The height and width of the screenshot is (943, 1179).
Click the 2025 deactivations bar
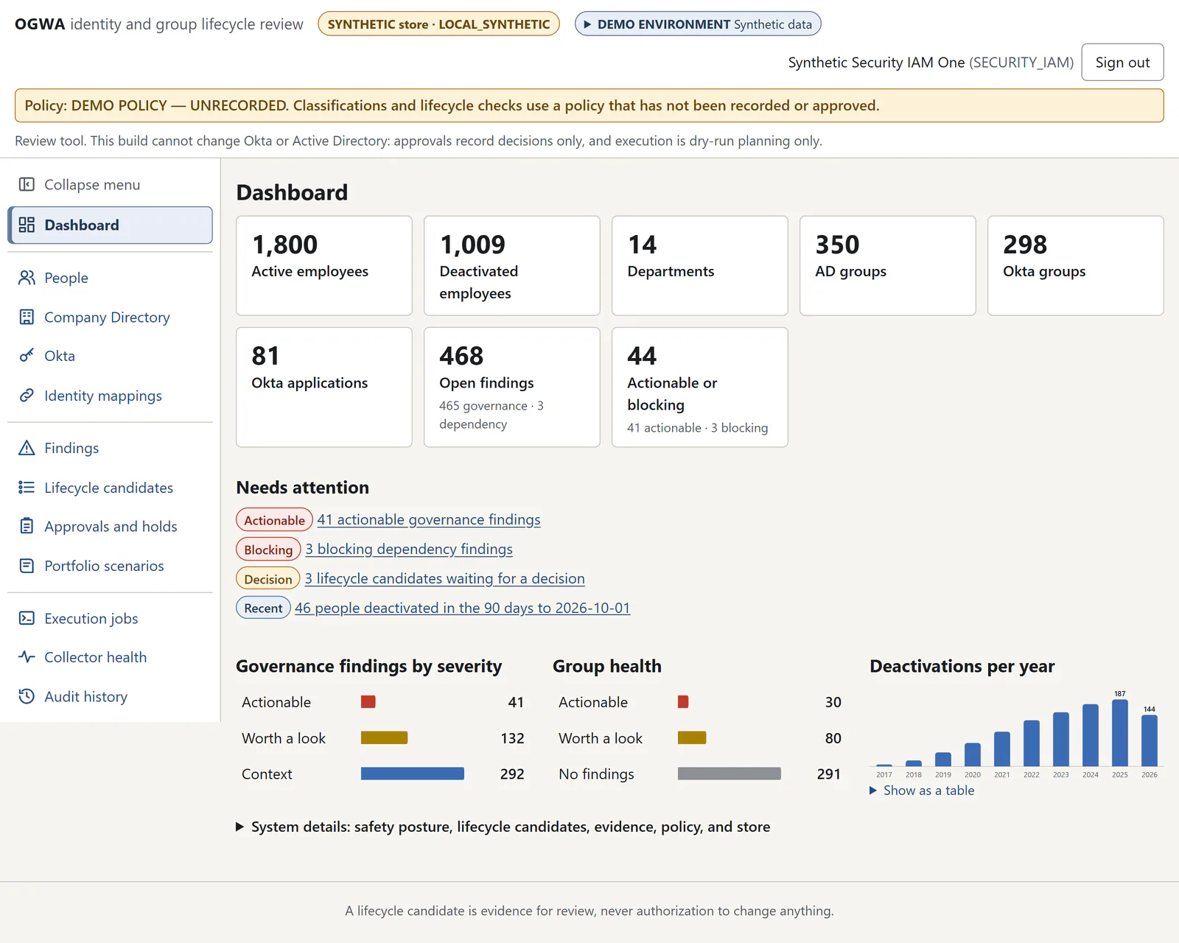click(1120, 733)
